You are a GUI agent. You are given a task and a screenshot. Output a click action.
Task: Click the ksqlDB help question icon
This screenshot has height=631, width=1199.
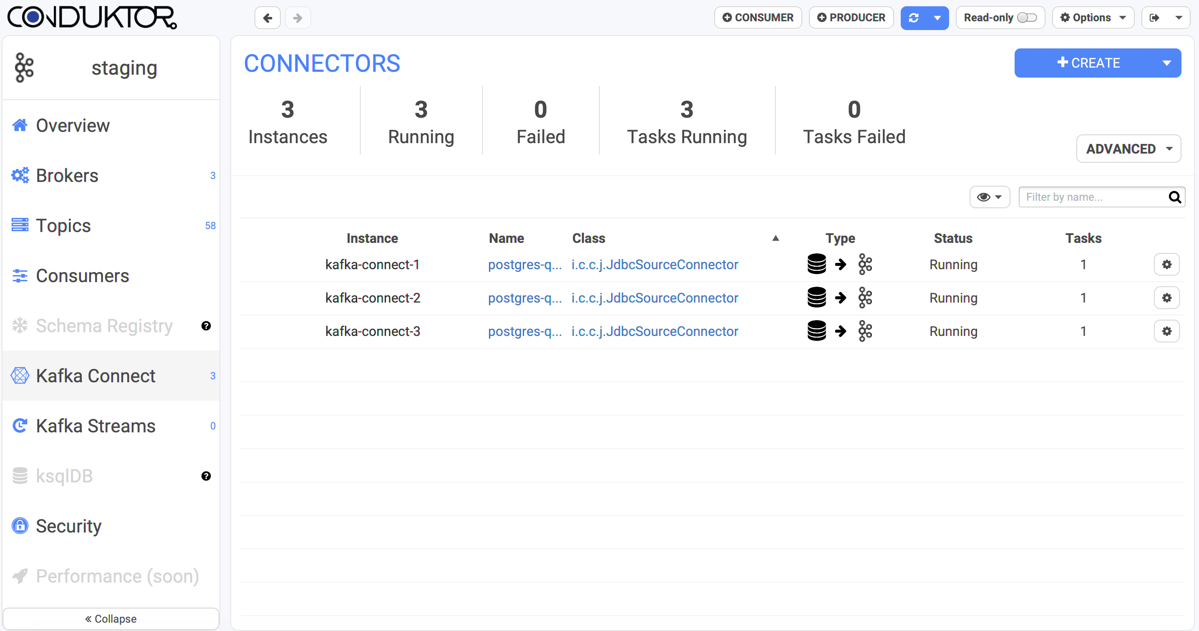[x=206, y=476]
